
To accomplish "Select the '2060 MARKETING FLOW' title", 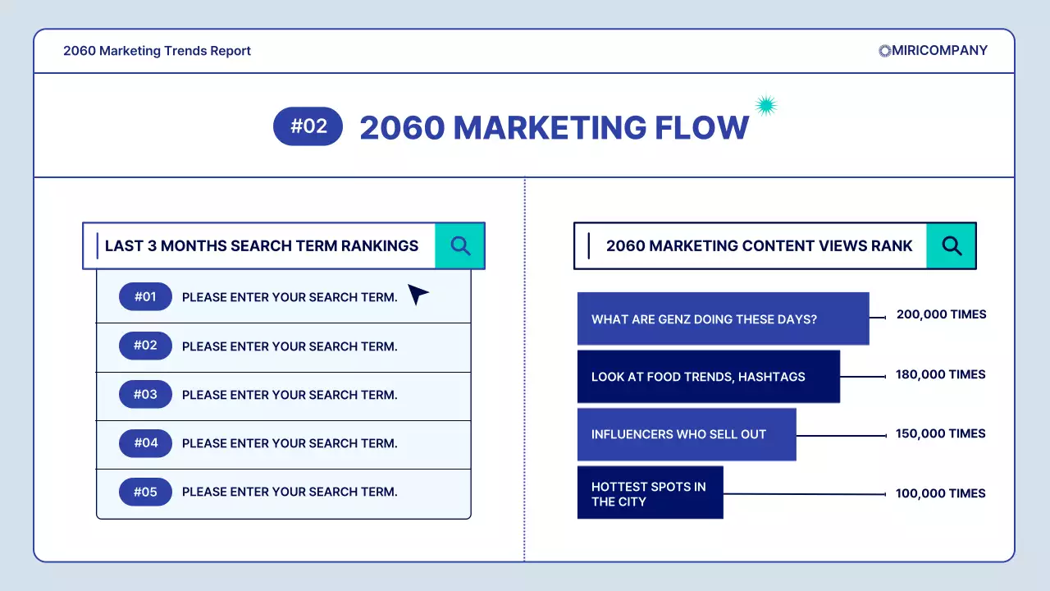I will pyautogui.click(x=553, y=127).
